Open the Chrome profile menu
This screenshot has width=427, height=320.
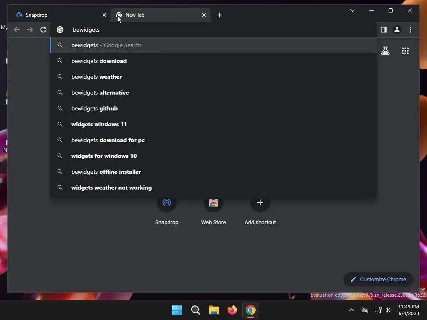(x=397, y=30)
